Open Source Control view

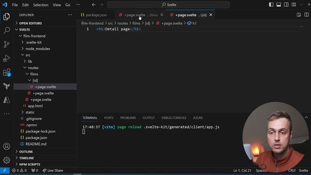6,44
